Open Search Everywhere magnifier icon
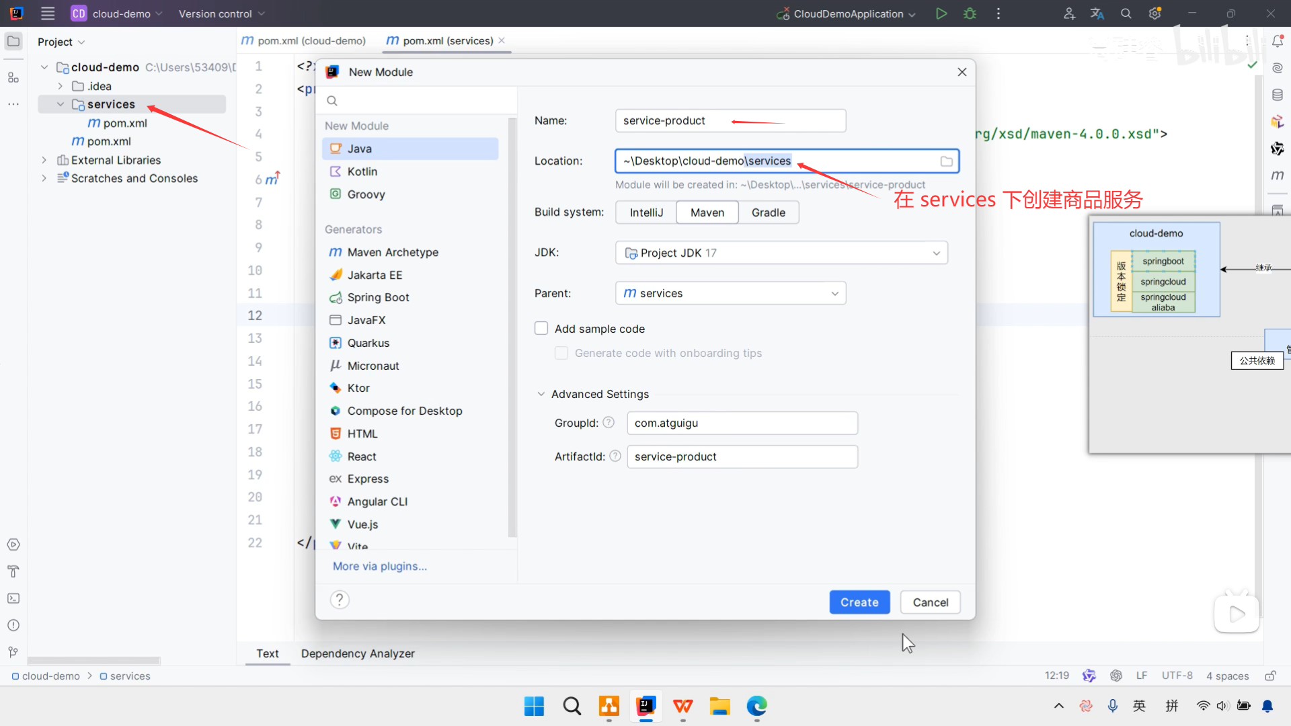The image size is (1291, 726). pos(1126,13)
